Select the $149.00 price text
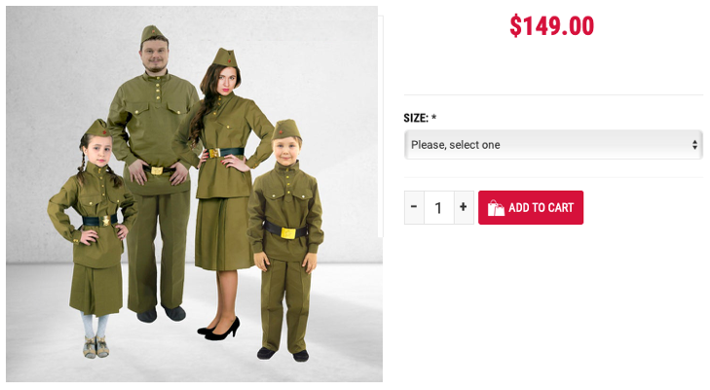Screen dimensions: 710x390 [x=551, y=25]
